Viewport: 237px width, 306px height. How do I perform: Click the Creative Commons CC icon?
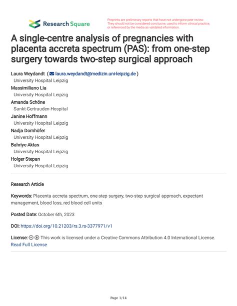coord(31,238)
